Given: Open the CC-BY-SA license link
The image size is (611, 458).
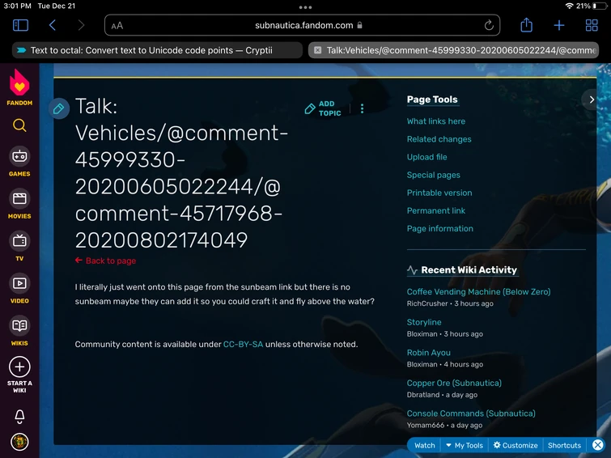Looking at the screenshot, I should coord(243,344).
